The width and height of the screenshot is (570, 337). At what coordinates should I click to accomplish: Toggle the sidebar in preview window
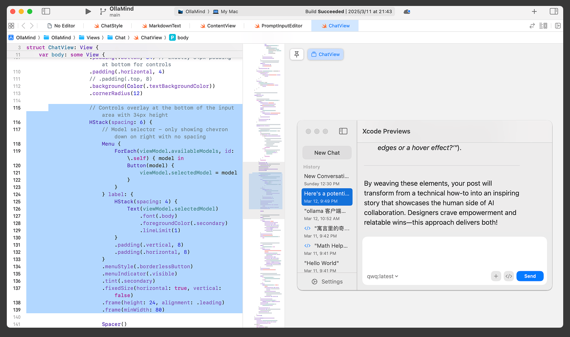[x=343, y=131]
